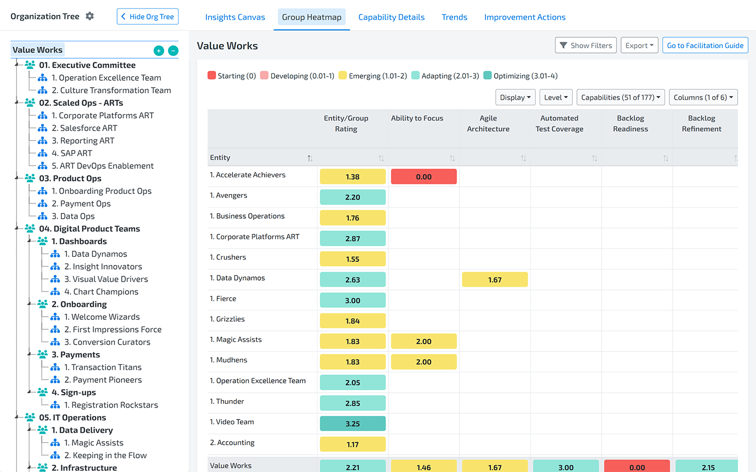756x472 pixels.
Task: Collapse the Dashboards tree node
Action: coord(29,241)
